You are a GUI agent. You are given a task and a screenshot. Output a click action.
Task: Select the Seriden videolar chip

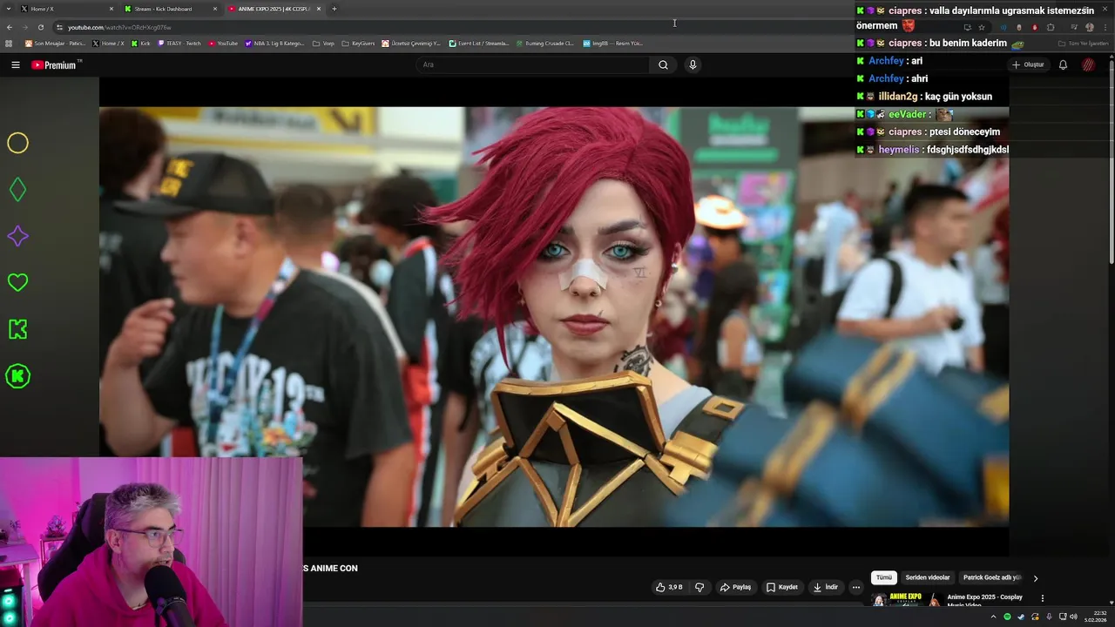(x=928, y=577)
